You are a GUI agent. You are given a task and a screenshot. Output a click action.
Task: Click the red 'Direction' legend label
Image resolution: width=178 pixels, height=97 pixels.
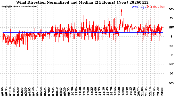tap(156, 7)
